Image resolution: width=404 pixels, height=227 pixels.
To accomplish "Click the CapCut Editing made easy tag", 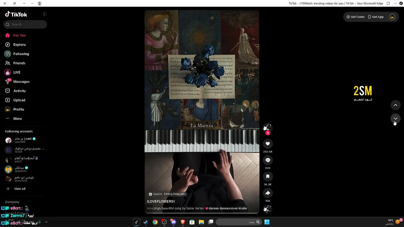I will tap(168, 194).
